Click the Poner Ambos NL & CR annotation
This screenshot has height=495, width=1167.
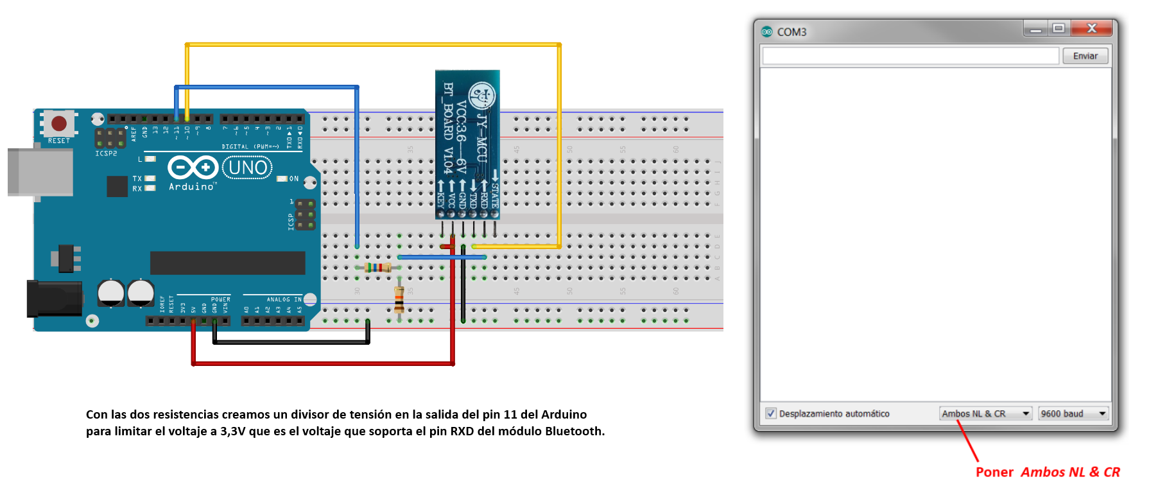click(1048, 472)
